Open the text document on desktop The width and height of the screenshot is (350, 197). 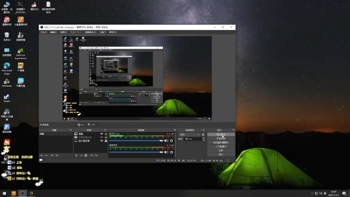(x=49, y=7)
